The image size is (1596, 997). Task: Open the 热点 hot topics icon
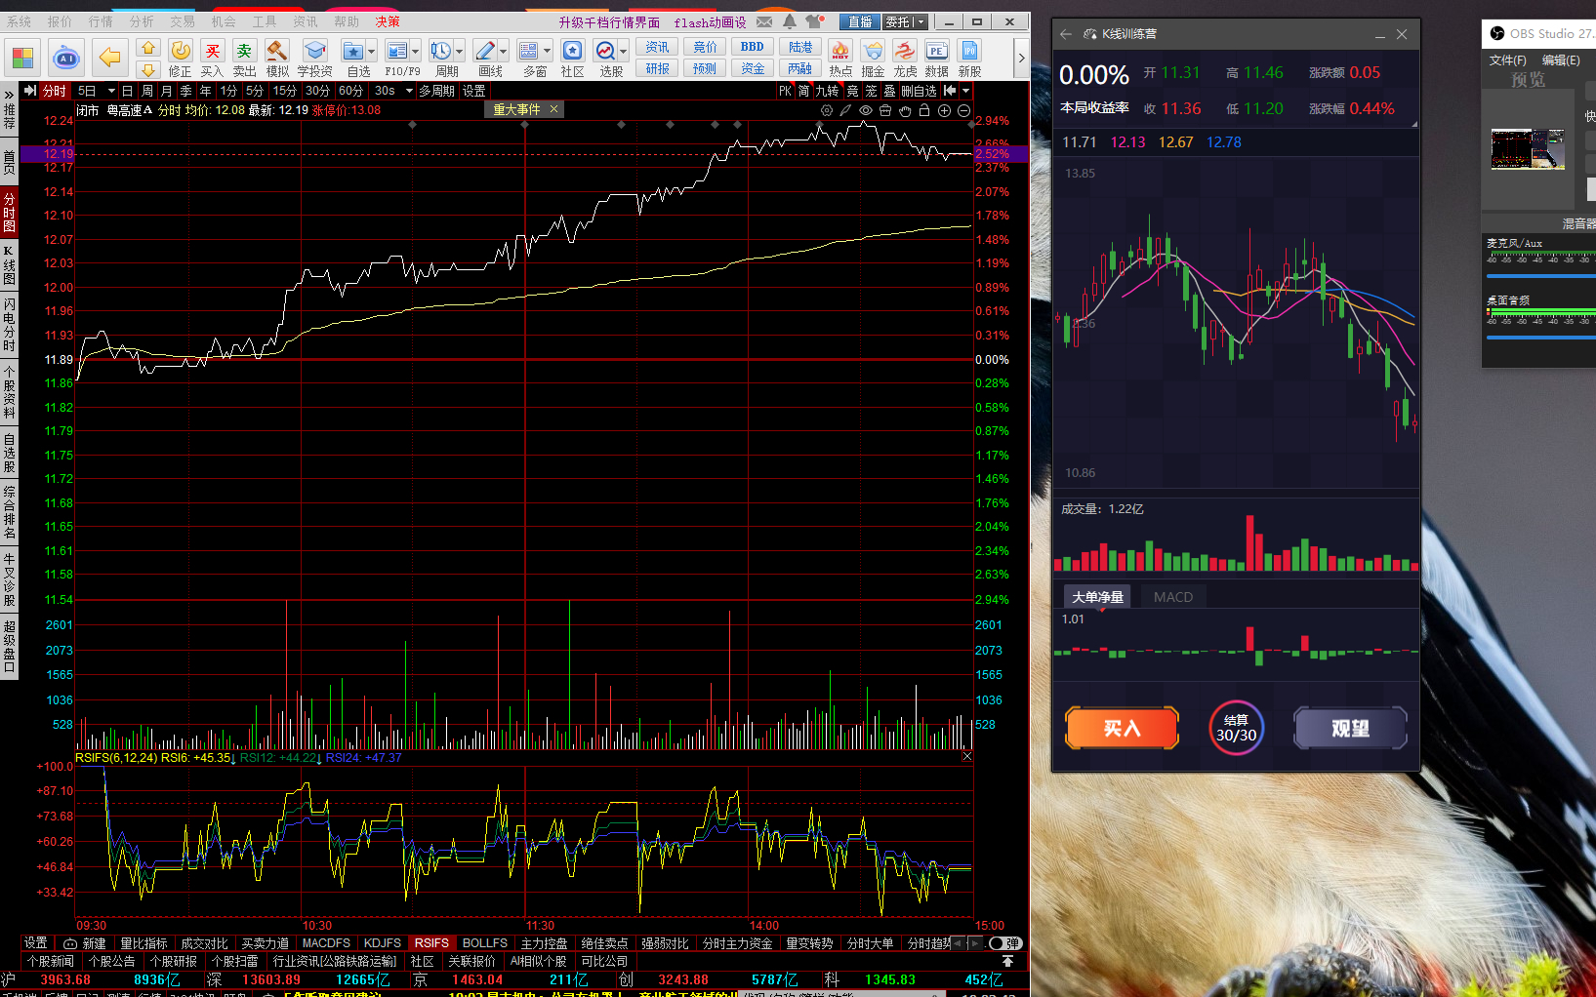839,59
